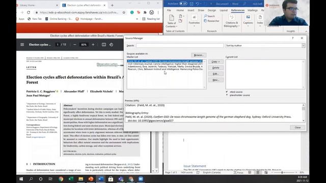The image size is (326, 183).
Task: Bookmark this page with the star icon
Action: pyautogui.click(x=124, y=12)
